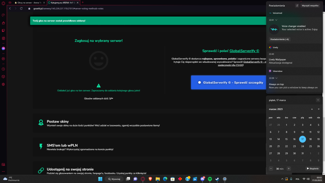Go to previous month in calendar
Viewport: 325px width, 183px height.
[x=312, y=109]
